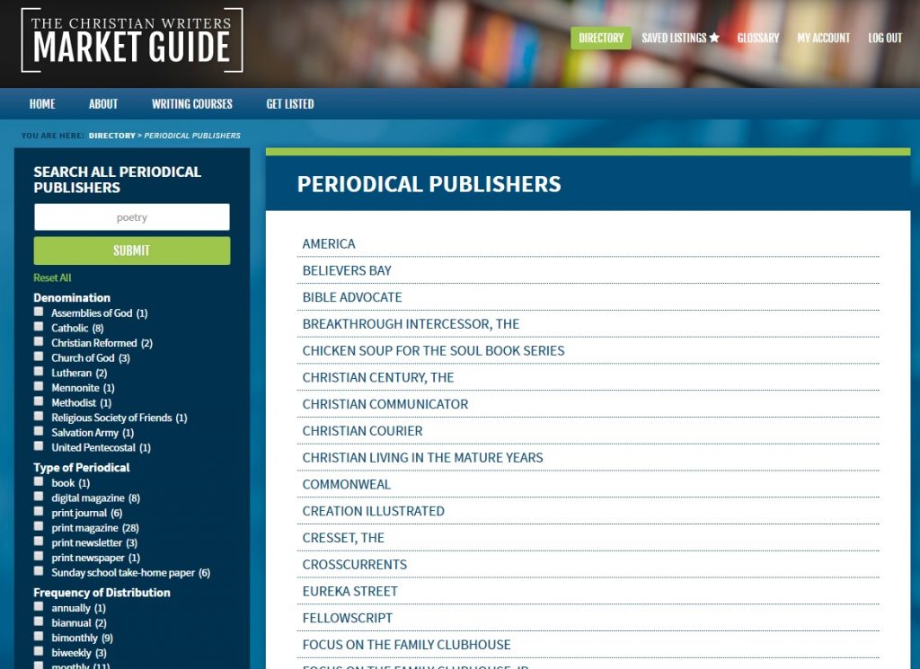Open the EUREKA STREET listing
The image size is (920, 669).
(x=349, y=592)
